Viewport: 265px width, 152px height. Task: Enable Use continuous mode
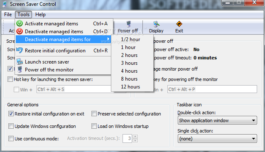(x=11, y=139)
